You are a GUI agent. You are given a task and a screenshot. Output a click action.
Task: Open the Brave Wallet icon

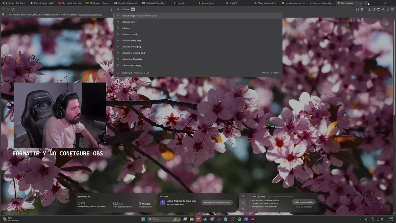(379, 9)
